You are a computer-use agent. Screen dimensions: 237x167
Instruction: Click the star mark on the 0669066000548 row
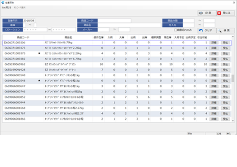[39, 80]
